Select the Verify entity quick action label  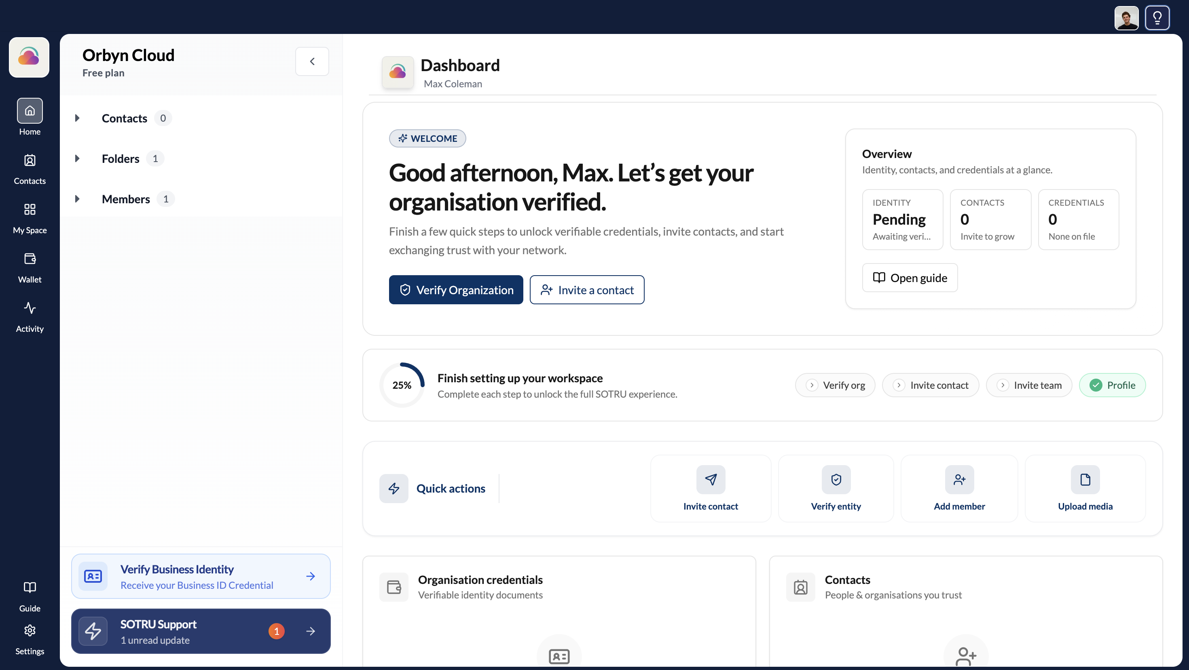pyautogui.click(x=836, y=506)
